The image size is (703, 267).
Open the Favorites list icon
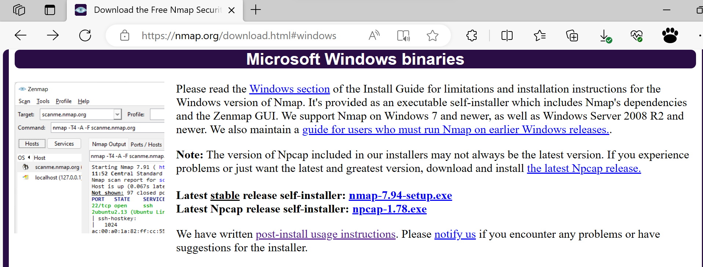pos(540,35)
